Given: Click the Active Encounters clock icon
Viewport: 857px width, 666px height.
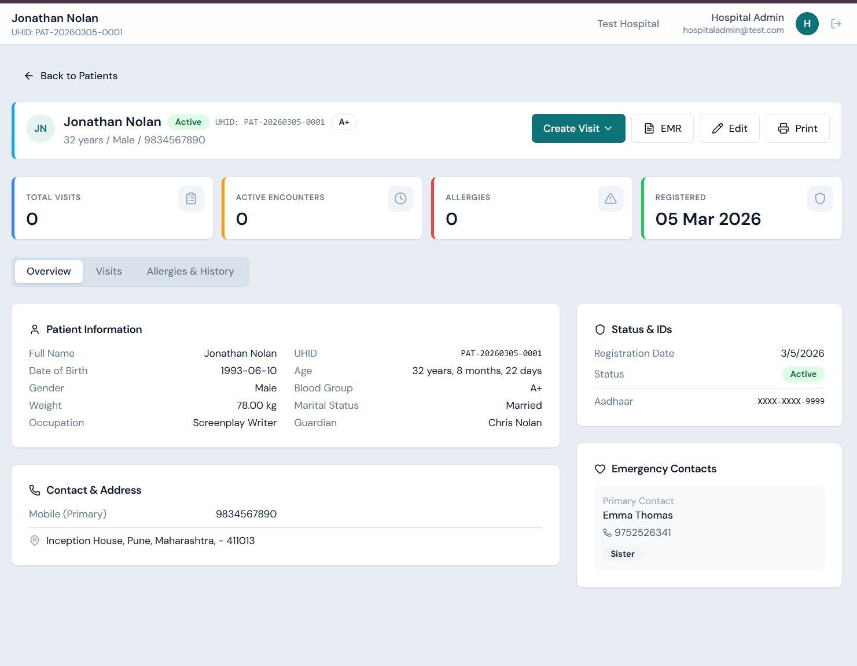Looking at the screenshot, I should (400, 198).
